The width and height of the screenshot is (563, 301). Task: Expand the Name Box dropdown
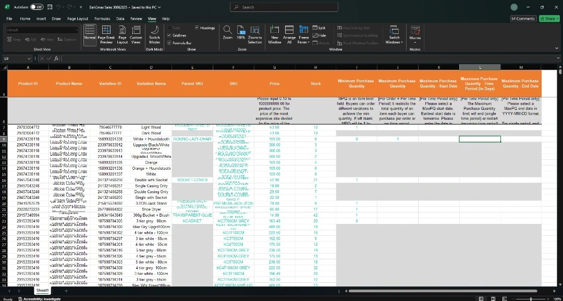click(30, 59)
